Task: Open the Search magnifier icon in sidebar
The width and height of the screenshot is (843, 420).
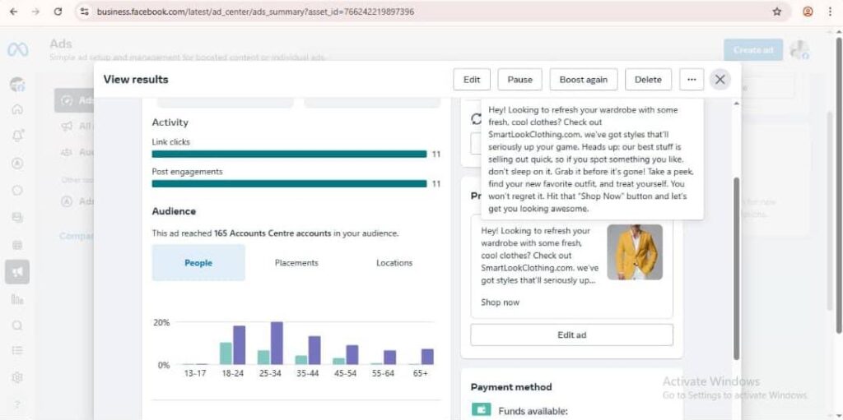Action: [17, 325]
